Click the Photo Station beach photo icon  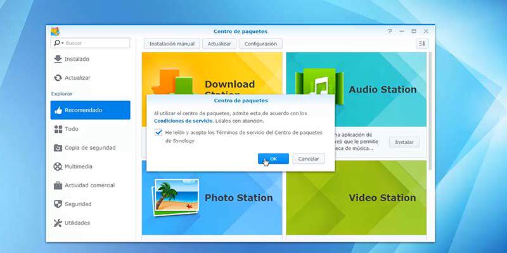176,197
